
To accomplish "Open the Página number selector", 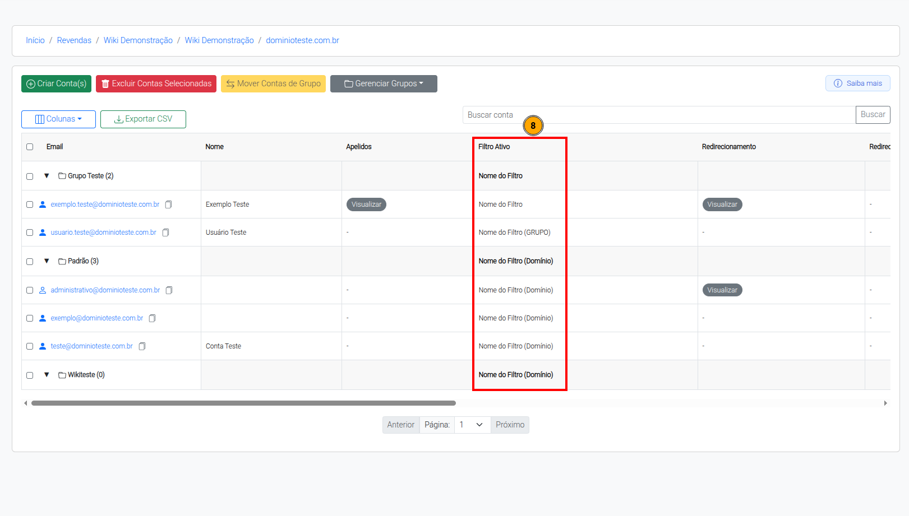I will [472, 425].
